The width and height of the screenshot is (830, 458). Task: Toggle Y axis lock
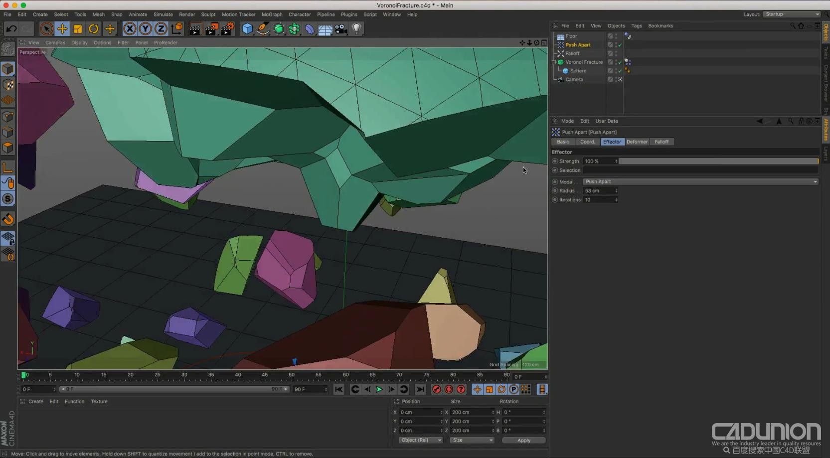(145, 29)
